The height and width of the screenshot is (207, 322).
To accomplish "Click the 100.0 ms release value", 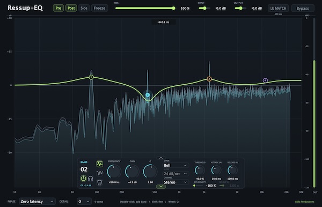I will pos(233,179).
